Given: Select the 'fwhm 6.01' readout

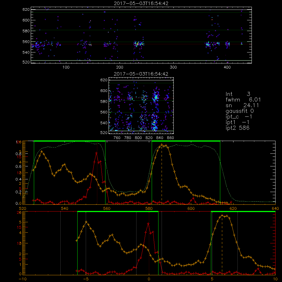Looking at the screenshot, I should [243, 100].
